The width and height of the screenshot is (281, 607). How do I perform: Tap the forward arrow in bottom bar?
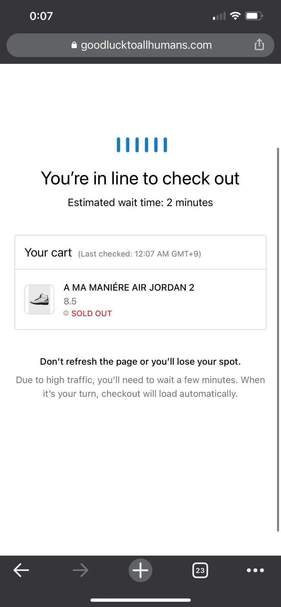click(x=81, y=570)
